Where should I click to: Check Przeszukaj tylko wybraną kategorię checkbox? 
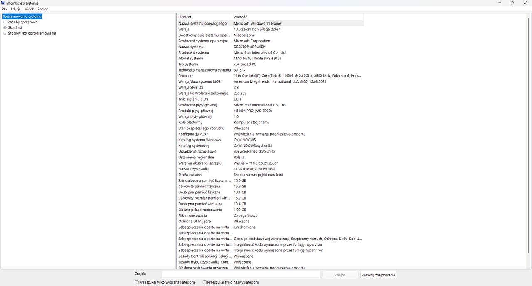tap(137, 282)
